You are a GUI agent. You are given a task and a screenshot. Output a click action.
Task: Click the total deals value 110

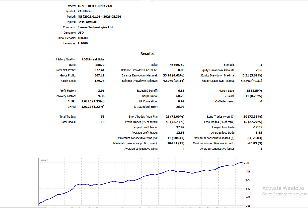[x=102, y=122]
